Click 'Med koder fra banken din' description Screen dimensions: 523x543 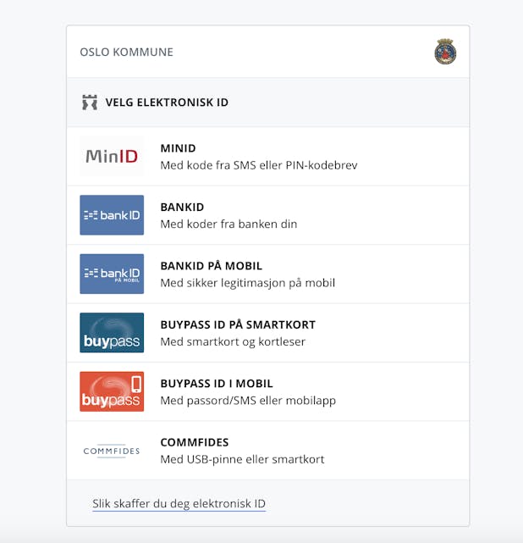[x=228, y=224]
